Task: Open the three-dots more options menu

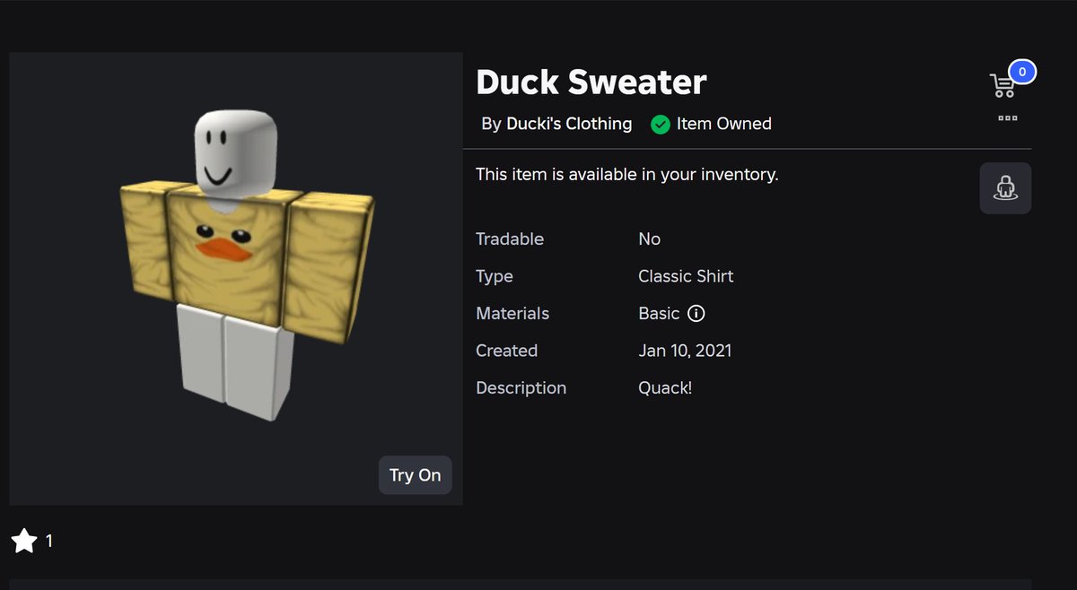Action: click(1007, 117)
